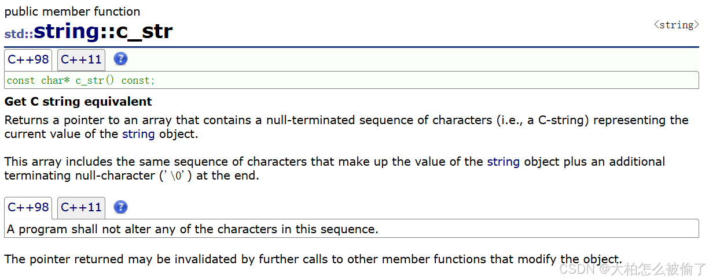Click the help icon above the alteration note
Viewport: 709px width, 280px height.
[x=120, y=207]
